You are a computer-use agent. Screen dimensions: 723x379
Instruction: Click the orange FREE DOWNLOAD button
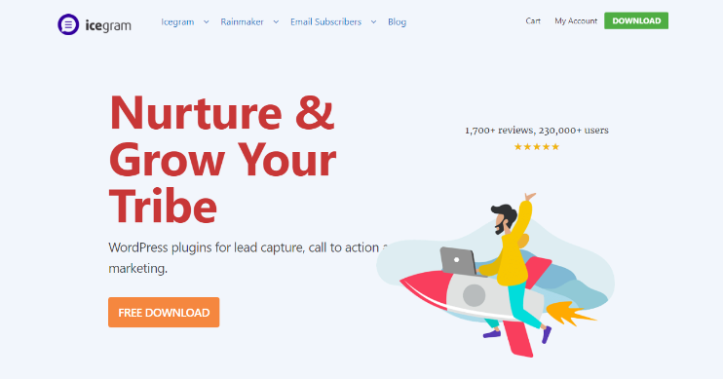point(164,312)
